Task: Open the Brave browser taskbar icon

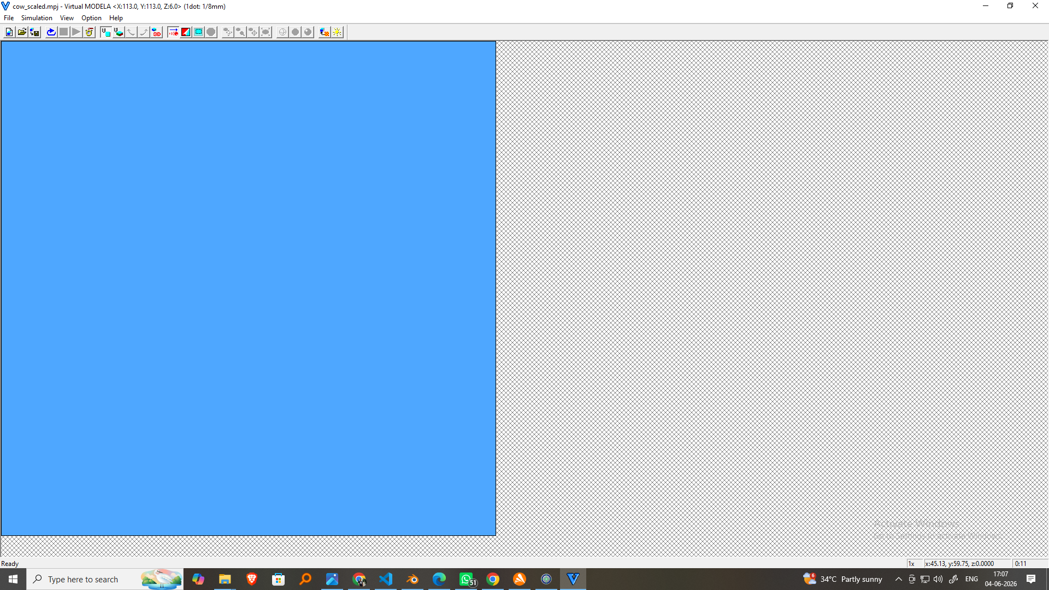Action: [251, 579]
